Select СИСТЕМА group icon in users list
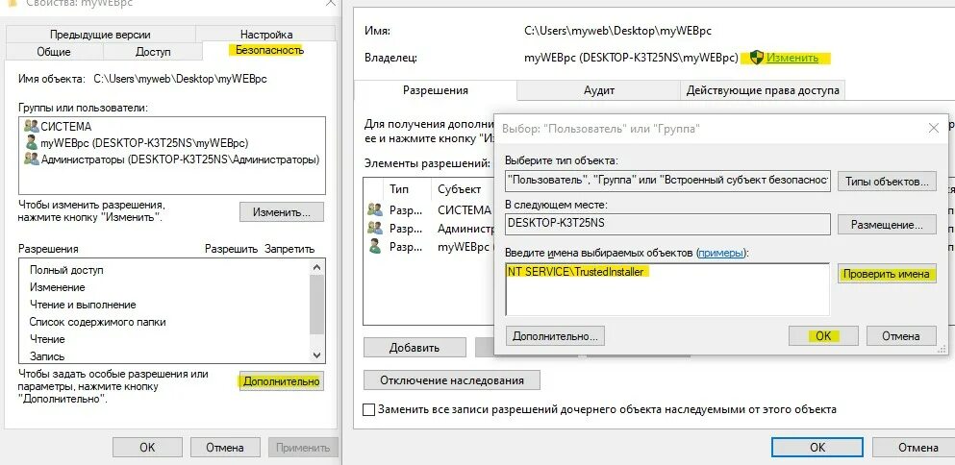Screen dimensions: 955x465 click(31, 126)
